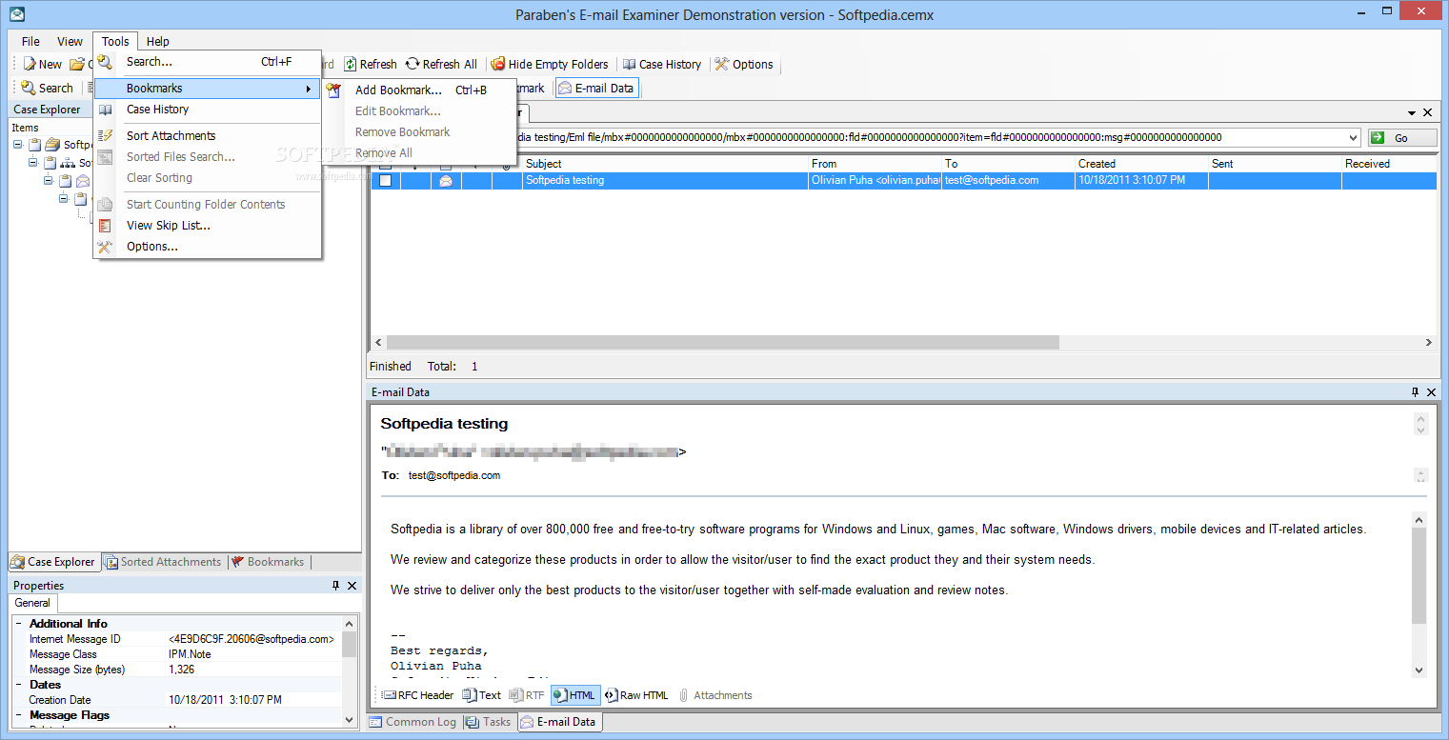Image resolution: width=1449 pixels, height=740 pixels.
Task: Open the Help menu
Action: pyautogui.click(x=158, y=41)
